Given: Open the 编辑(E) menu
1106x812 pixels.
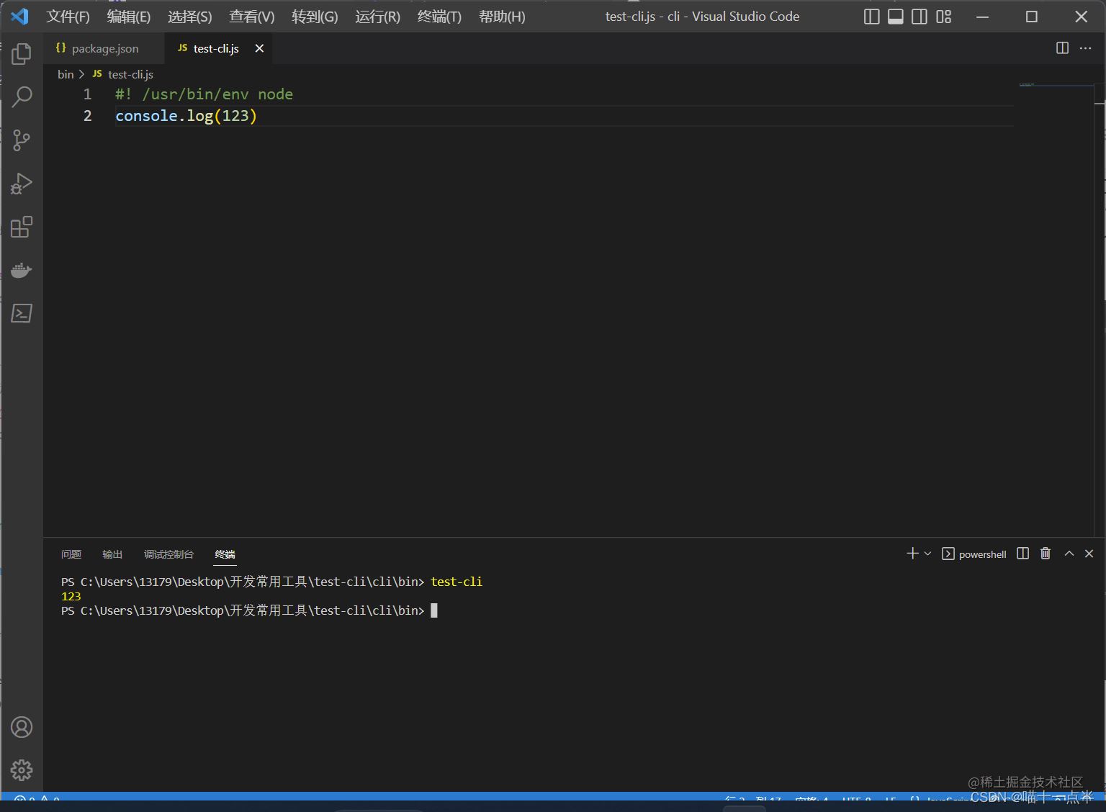Looking at the screenshot, I should 129,17.
